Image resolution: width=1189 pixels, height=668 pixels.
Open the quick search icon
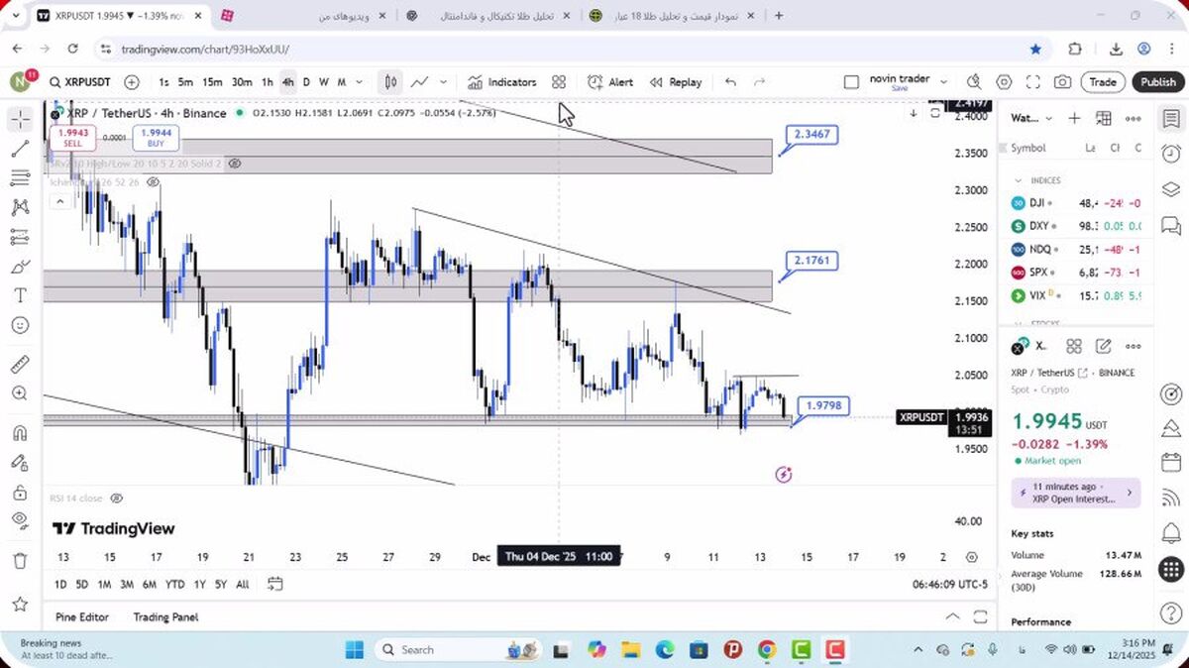tap(974, 82)
